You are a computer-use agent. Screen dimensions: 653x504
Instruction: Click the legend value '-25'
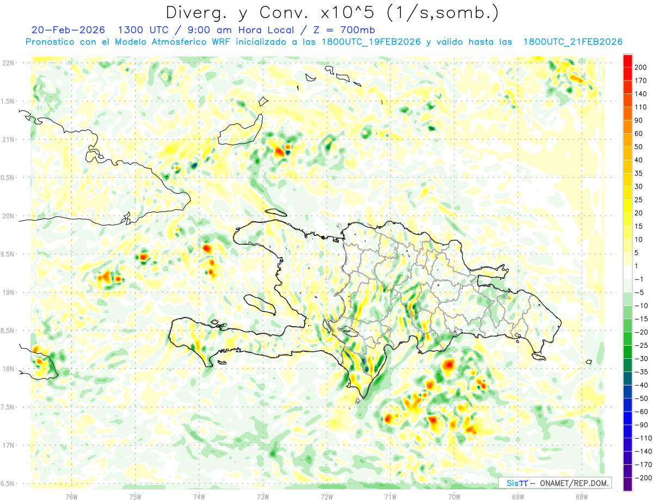click(640, 346)
